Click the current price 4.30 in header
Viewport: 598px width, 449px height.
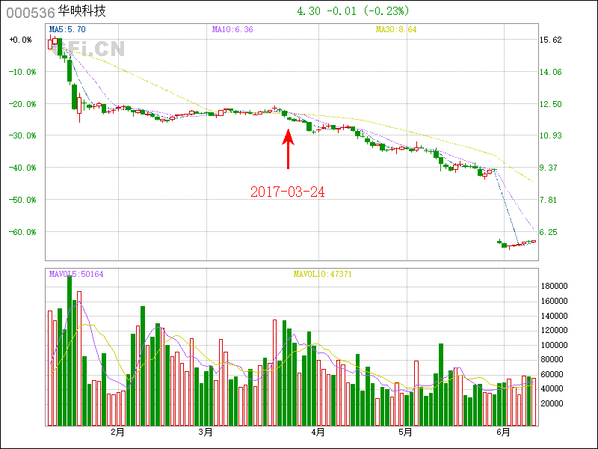tap(309, 11)
